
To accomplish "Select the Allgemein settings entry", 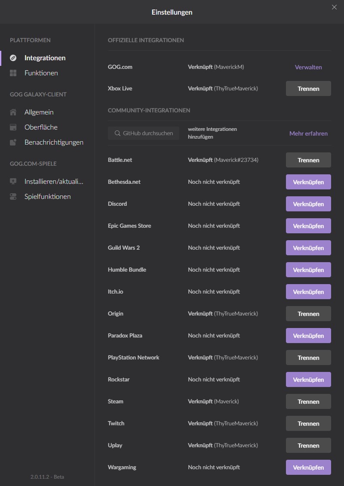I will point(39,112).
